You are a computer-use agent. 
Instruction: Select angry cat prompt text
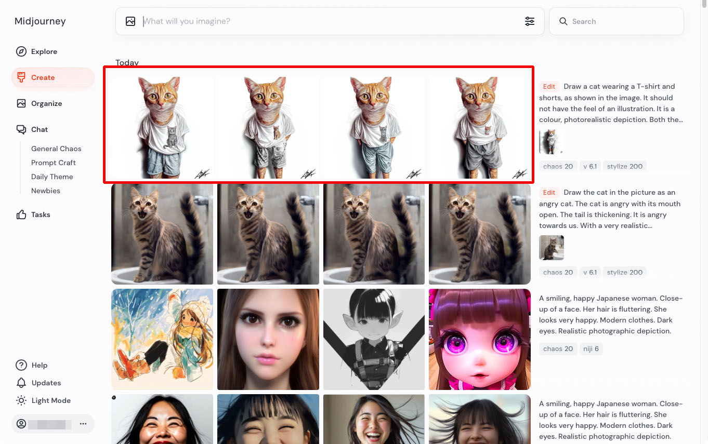point(611,209)
